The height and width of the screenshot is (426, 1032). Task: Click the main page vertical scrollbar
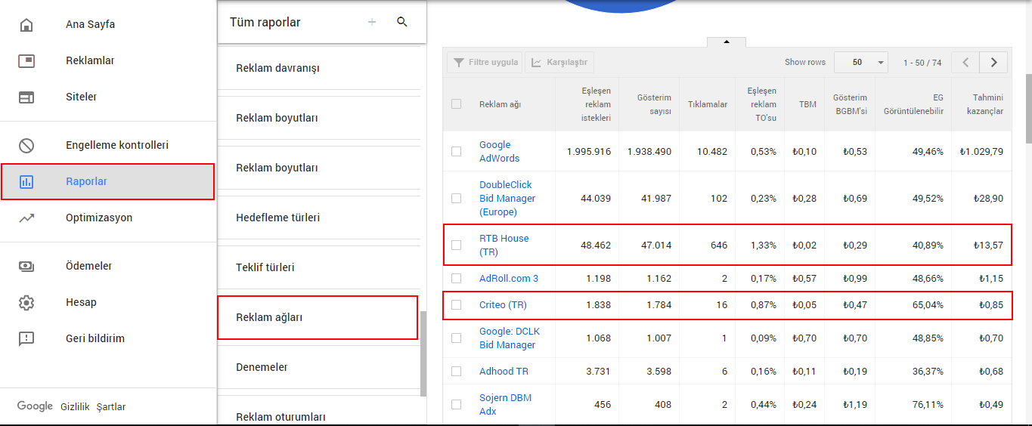coord(1028,108)
